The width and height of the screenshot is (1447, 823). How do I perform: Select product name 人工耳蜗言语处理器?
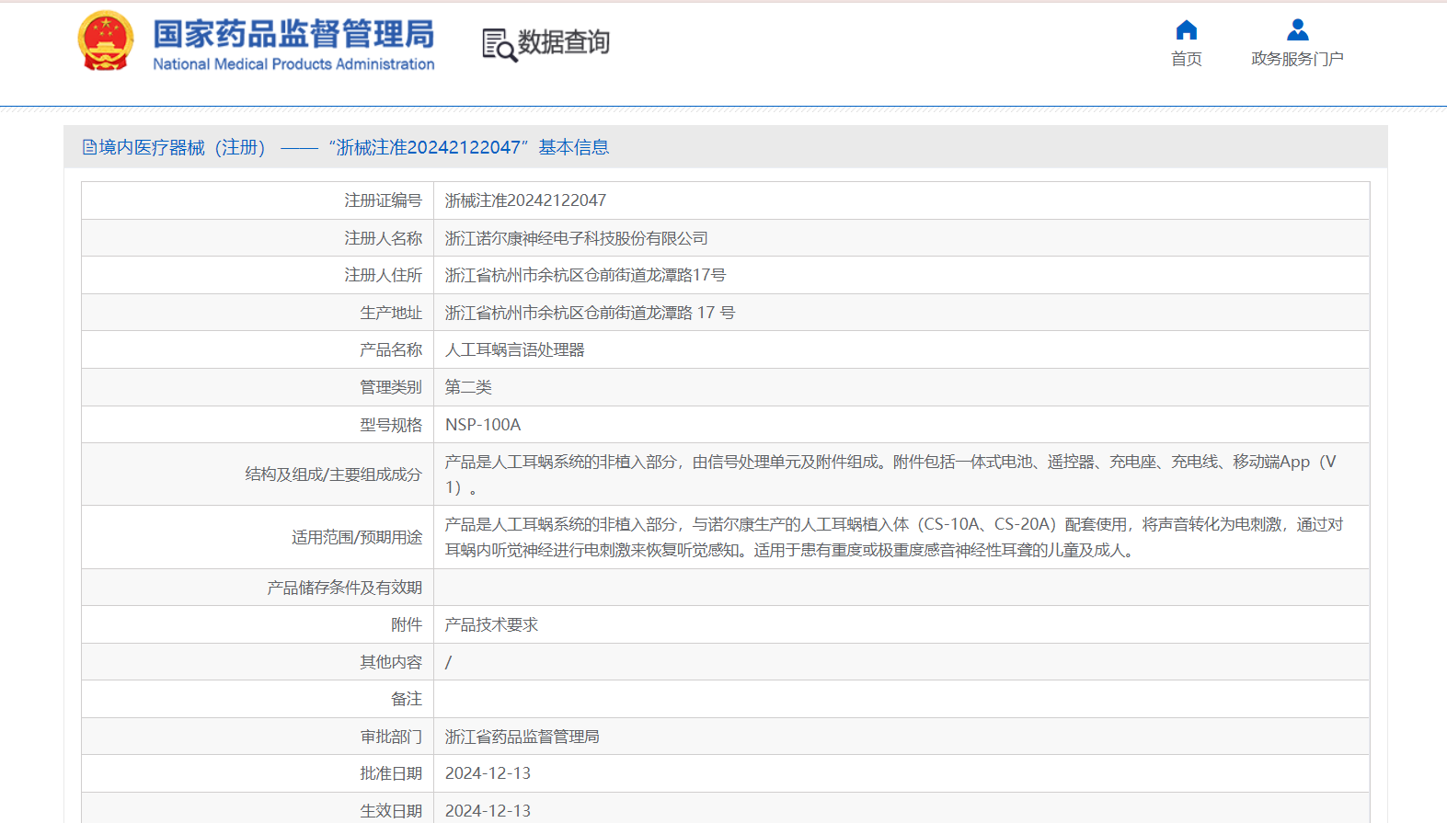(515, 349)
